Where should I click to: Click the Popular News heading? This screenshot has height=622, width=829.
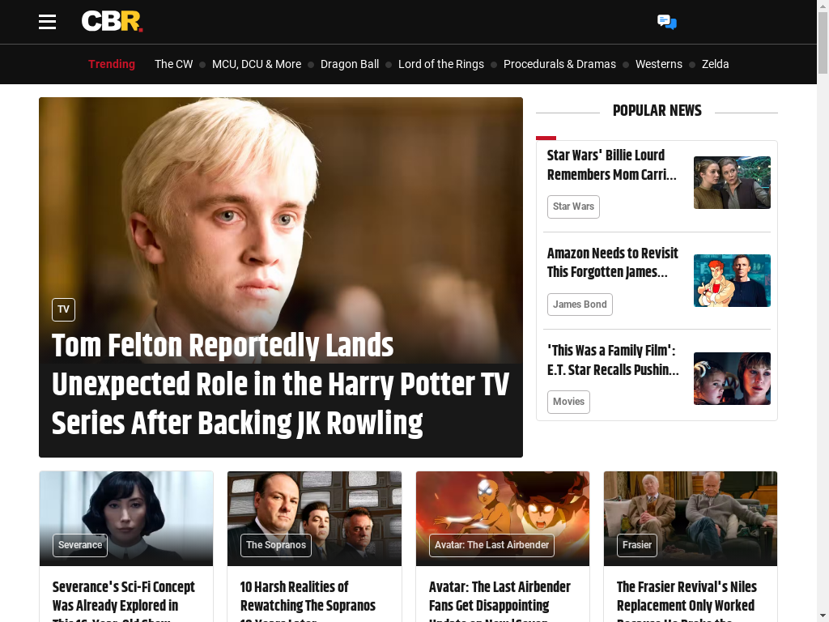657,110
